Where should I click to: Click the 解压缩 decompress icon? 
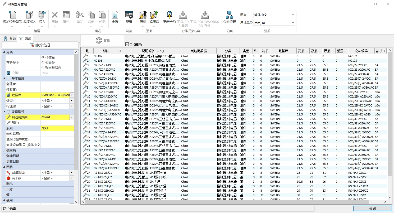(x=154, y=15)
